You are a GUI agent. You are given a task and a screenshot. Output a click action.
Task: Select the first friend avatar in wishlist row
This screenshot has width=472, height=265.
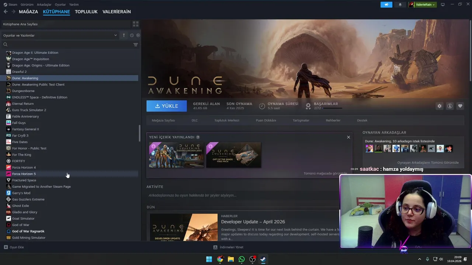point(369,148)
